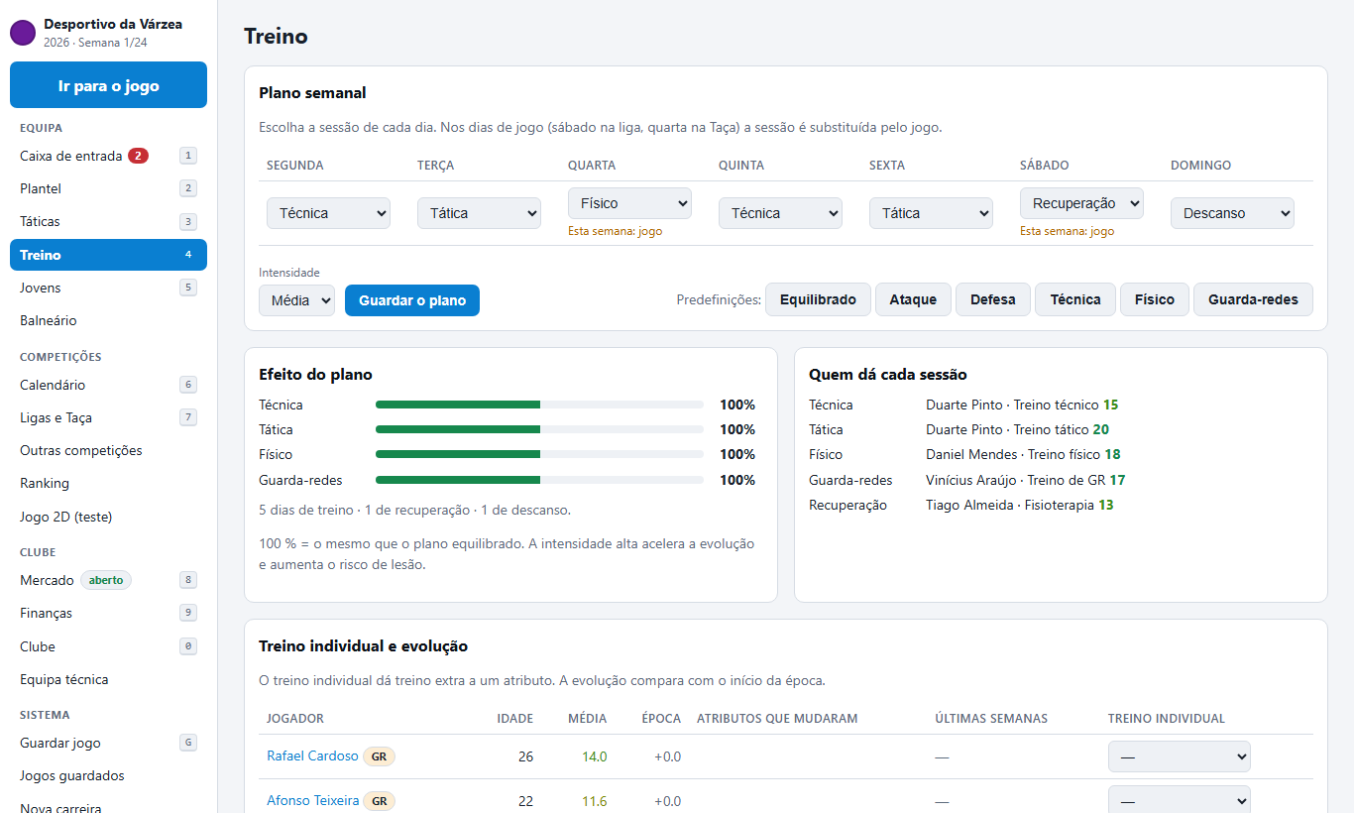Apply the Defesa preset

[992, 299]
